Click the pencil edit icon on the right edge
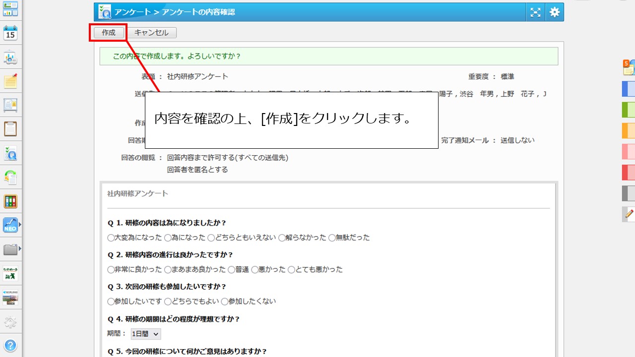Viewport: 635px width, 357px height. pos(629,214)
